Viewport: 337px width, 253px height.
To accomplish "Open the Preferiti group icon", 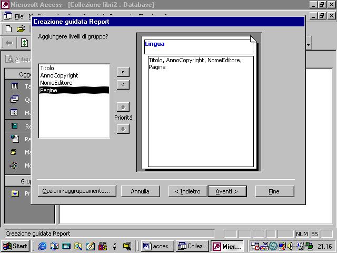I will 15,193.
